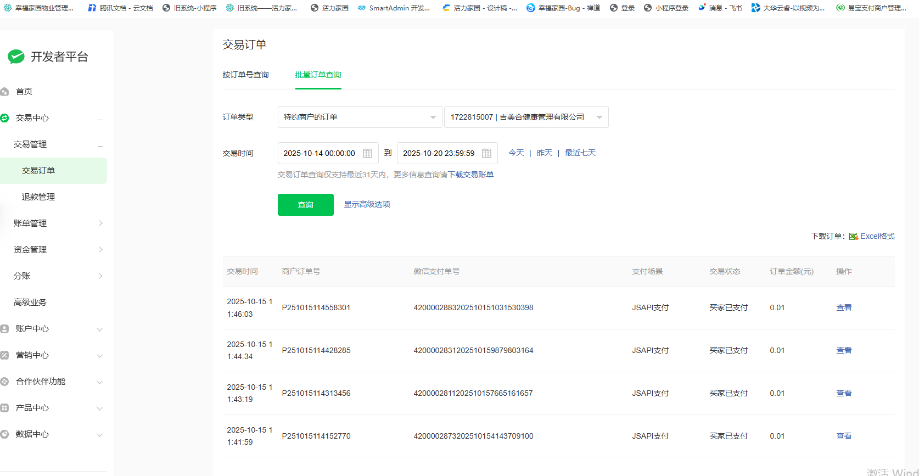This screenshot has width=919, height=476.
Task: Switch to 批量订单查询 tab
Action: [x=318, y=75]
